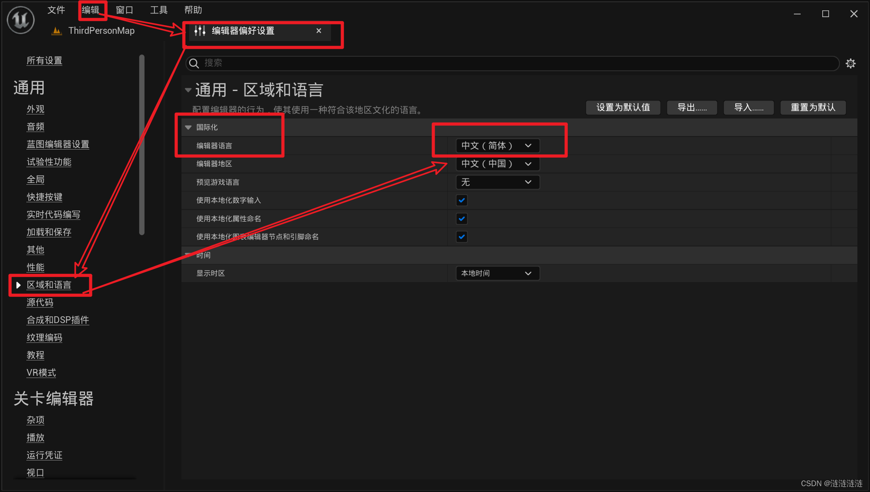
Task: Click the Unreal Engine logo icon
Action: pos(21,20)
